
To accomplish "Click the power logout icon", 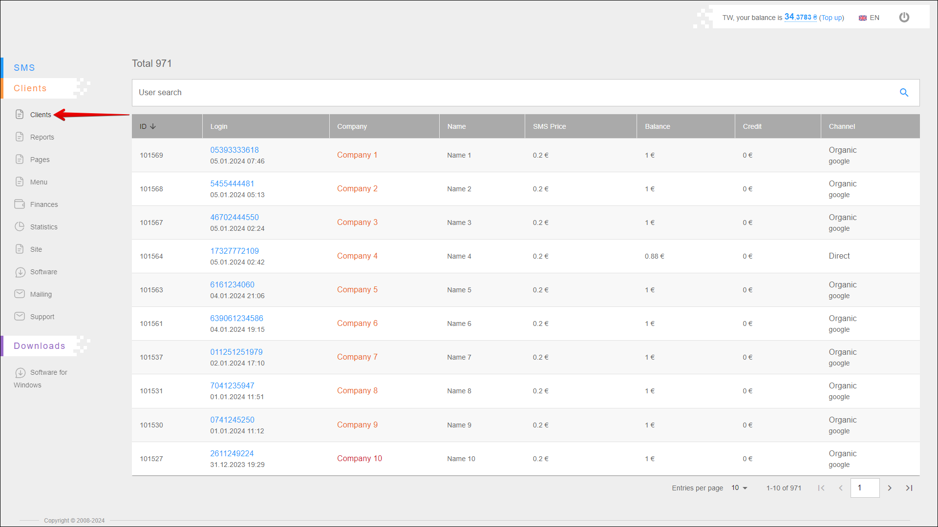I will pos(904,18).
